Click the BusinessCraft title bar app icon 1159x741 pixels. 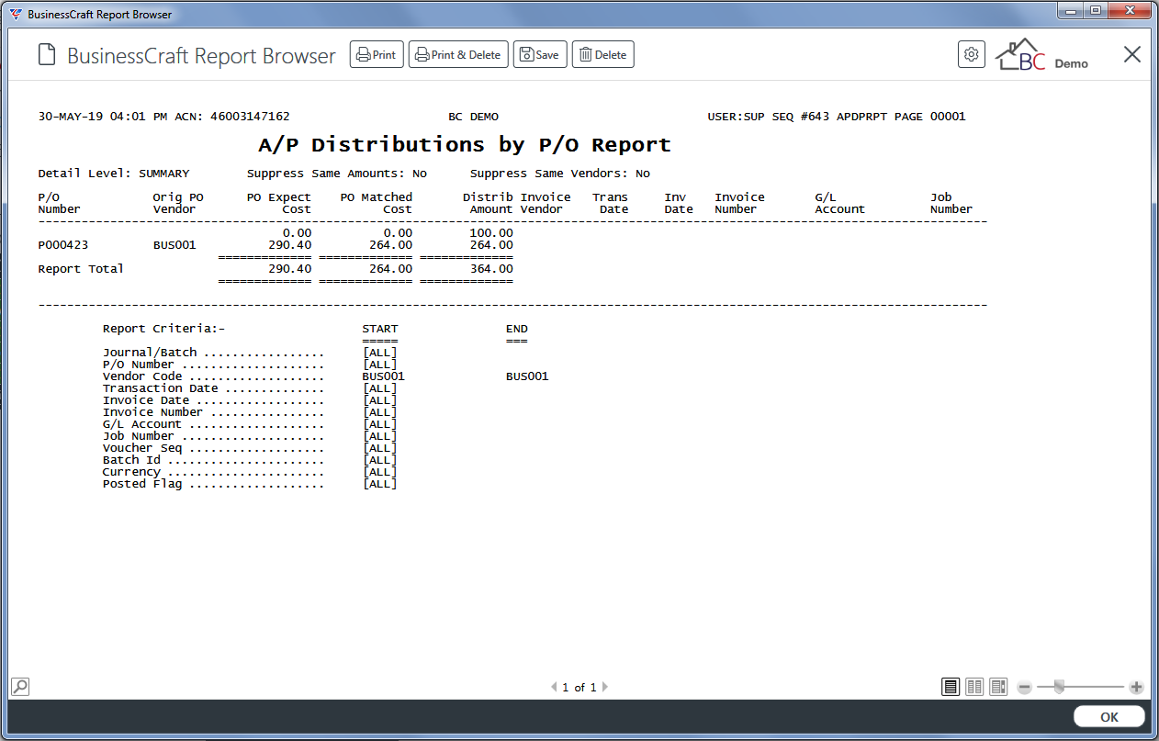(x=16, y=14)
